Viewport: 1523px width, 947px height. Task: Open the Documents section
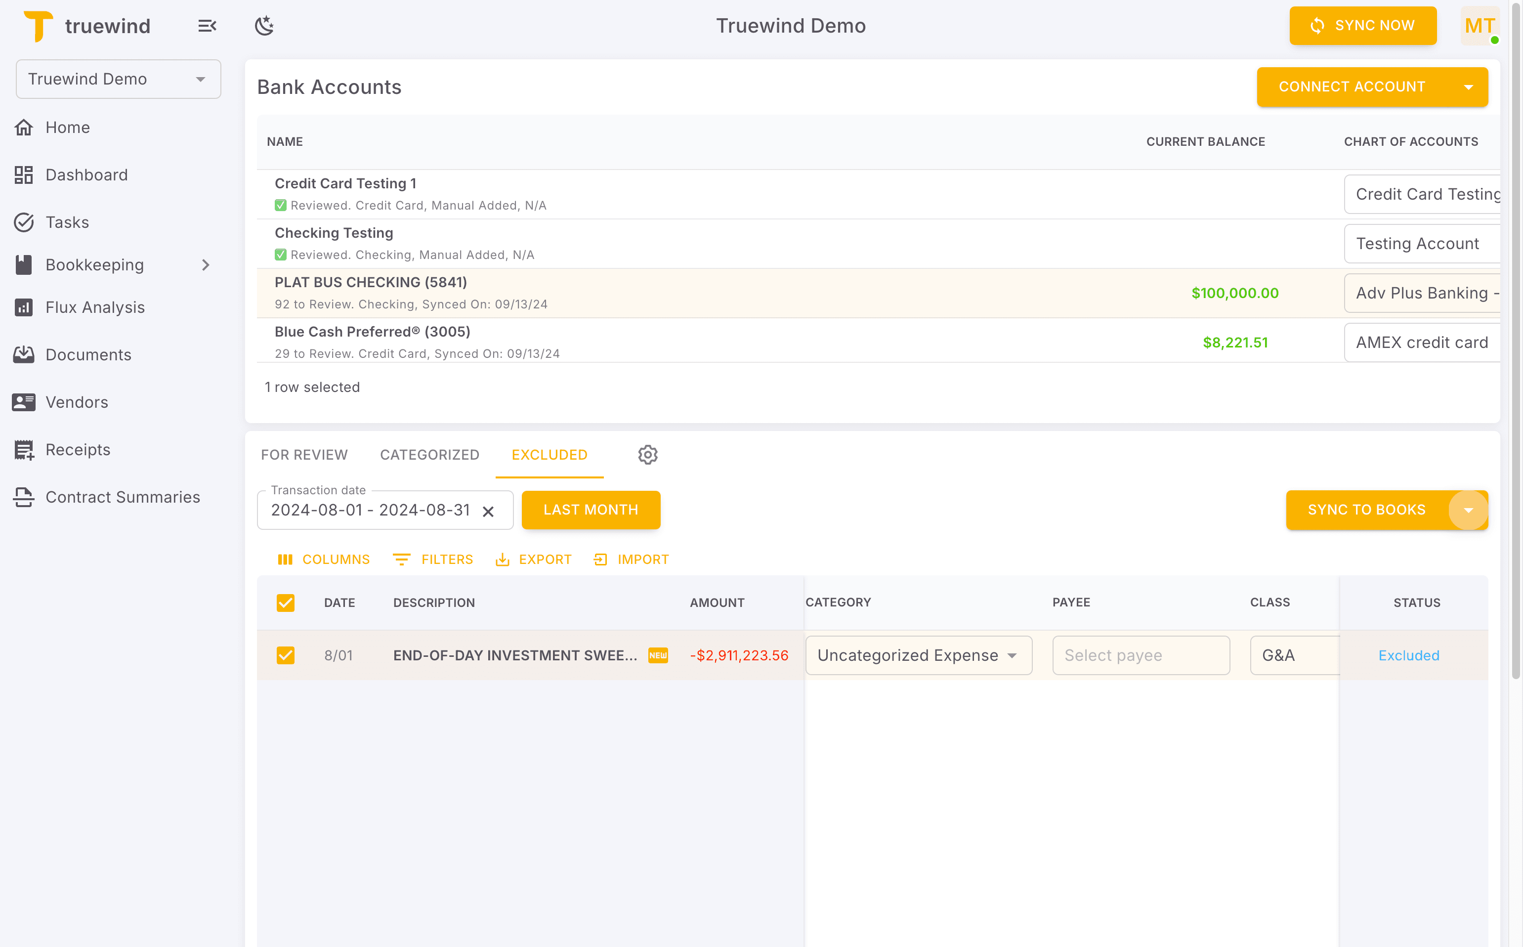(x=88, y=354)
